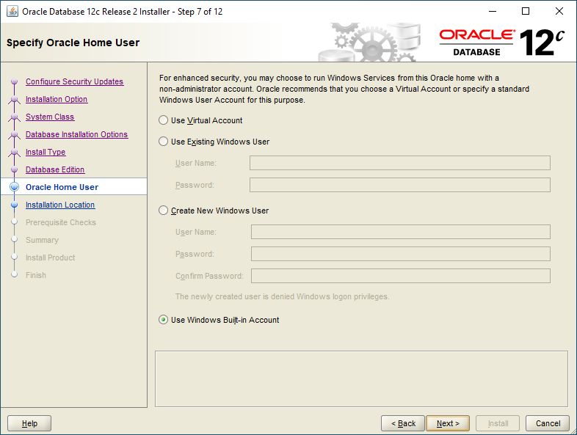Screen dimensions: 577x435
Task: Click the Install Product step label
Action: pos(51,257)
